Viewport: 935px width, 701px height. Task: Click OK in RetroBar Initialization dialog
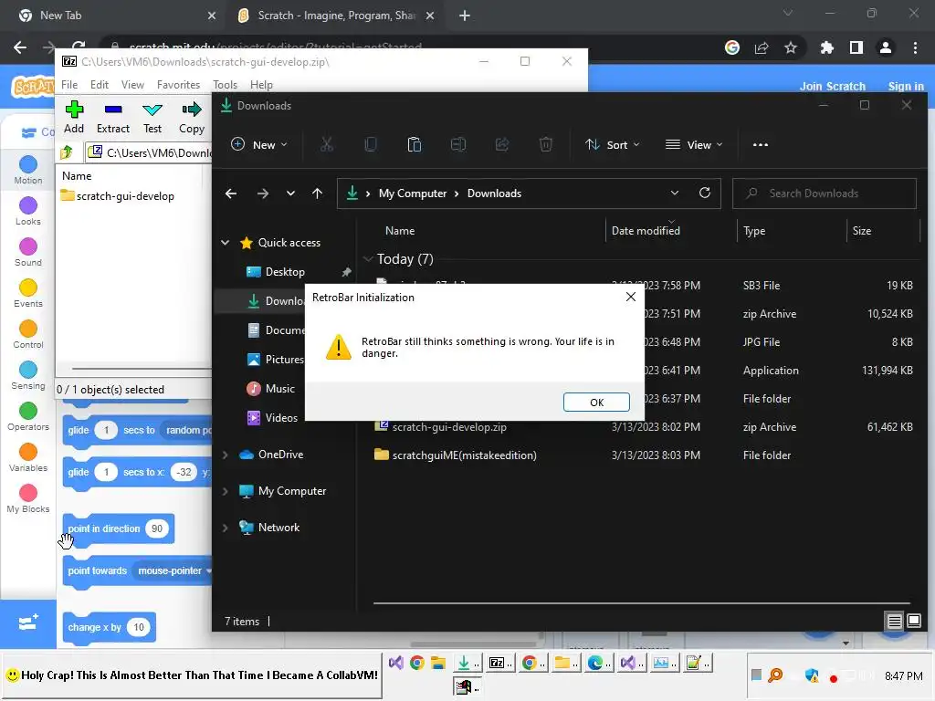coord(596,403)
